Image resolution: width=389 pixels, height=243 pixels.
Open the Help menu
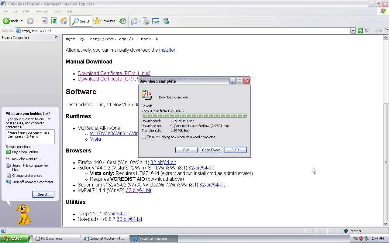tap(69, 11)
